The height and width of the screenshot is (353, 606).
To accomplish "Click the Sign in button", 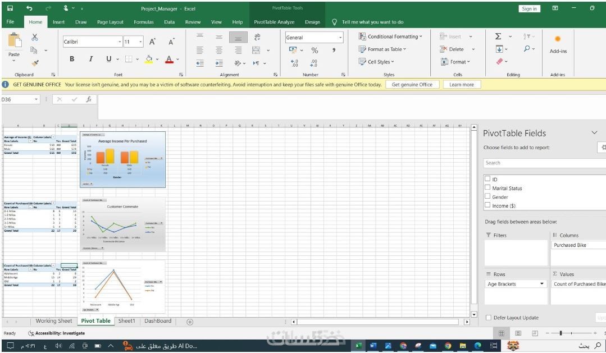I will (x=529, y=8).
